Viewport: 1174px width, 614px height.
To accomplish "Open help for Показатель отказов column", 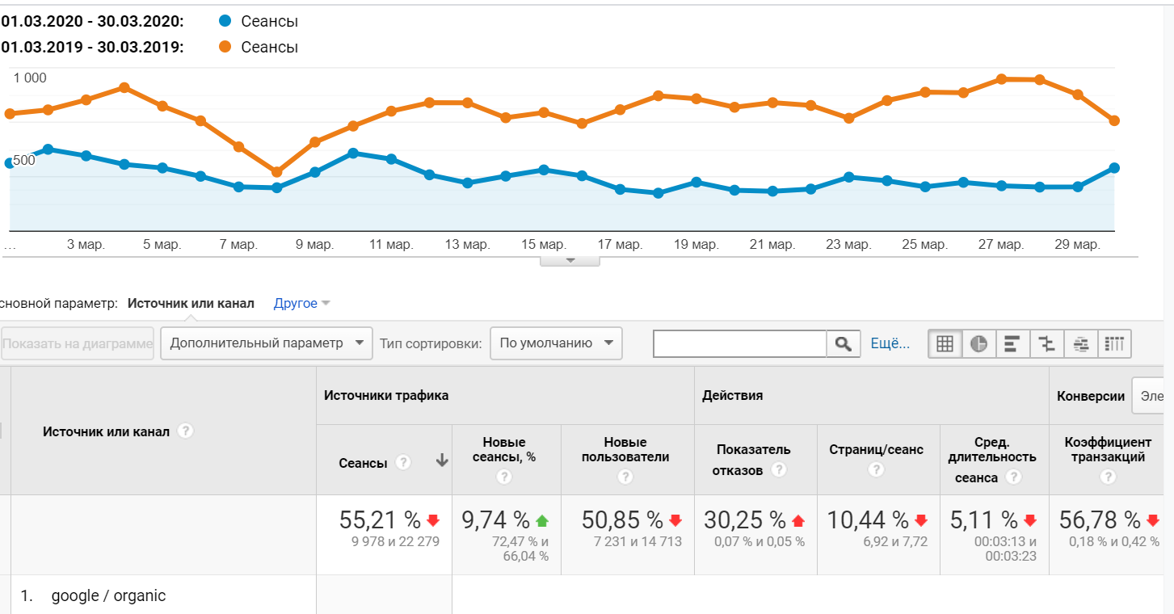I will 778,469.
